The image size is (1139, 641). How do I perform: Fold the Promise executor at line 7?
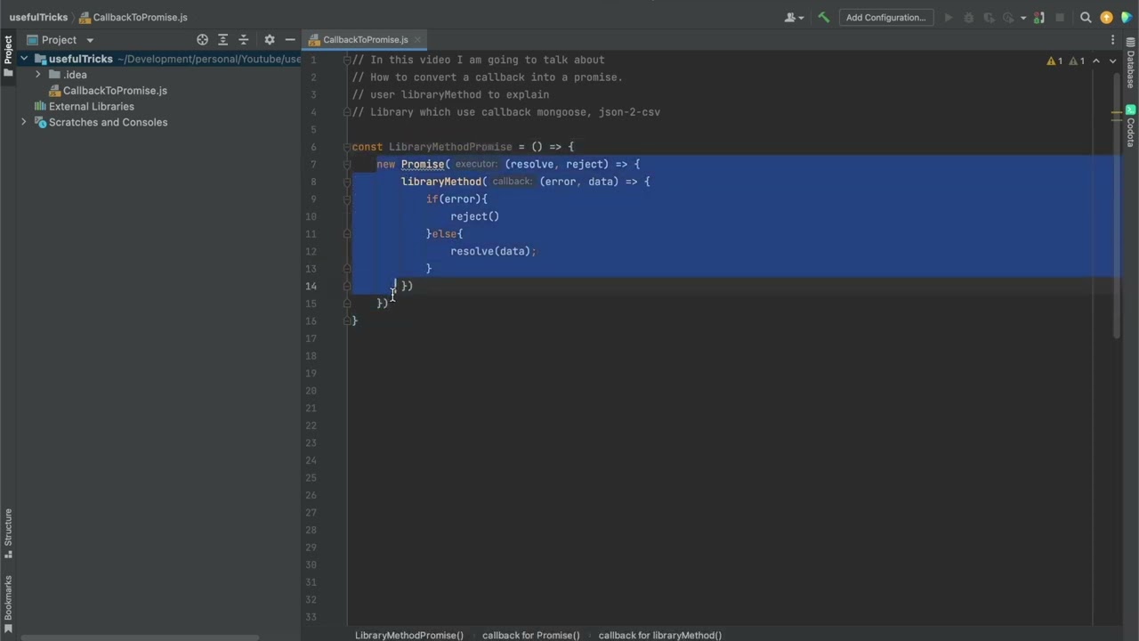click(x=347, y=164)
